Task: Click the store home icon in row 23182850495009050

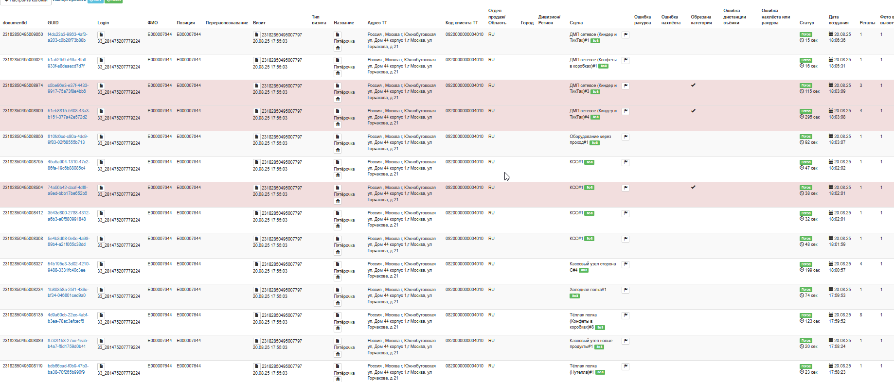Action: (338, 48)
